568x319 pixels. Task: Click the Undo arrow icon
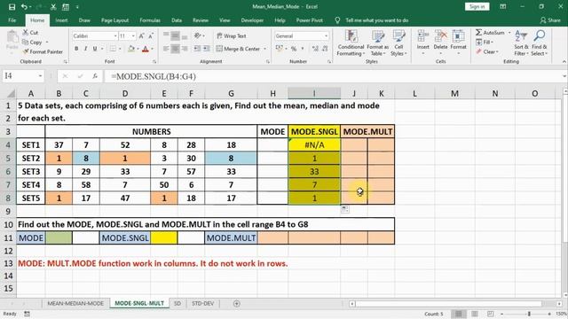click(x=24, y=7)
